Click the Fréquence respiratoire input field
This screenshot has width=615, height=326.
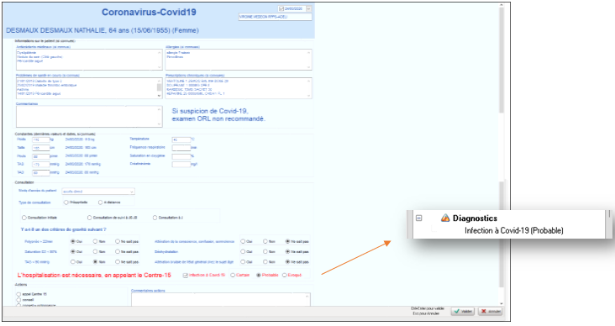[181, 148]
